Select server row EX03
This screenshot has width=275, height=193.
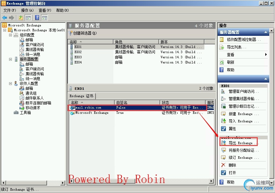tap(136, 57)
